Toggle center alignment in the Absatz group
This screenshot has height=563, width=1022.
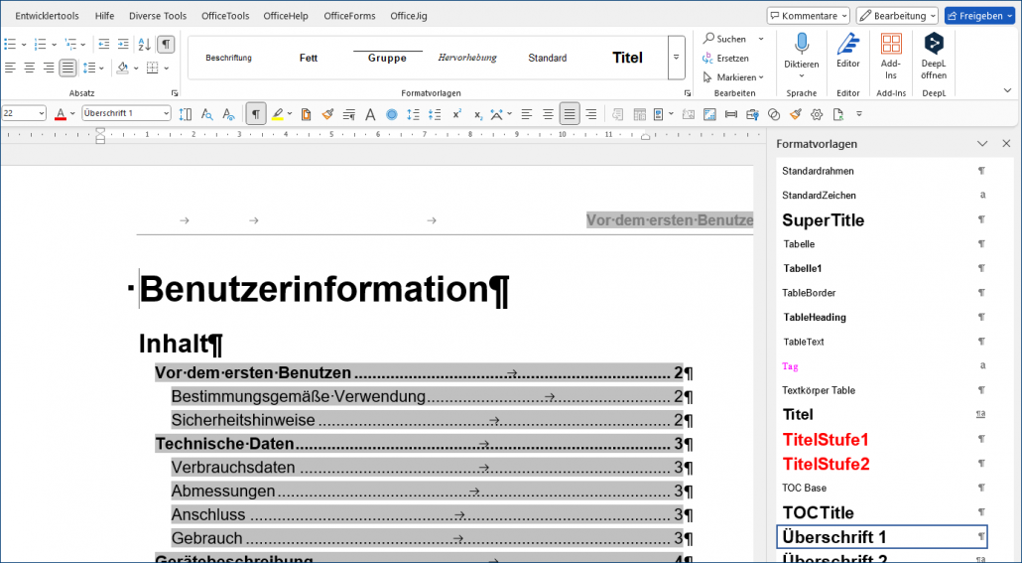click(x=29, y=68)
